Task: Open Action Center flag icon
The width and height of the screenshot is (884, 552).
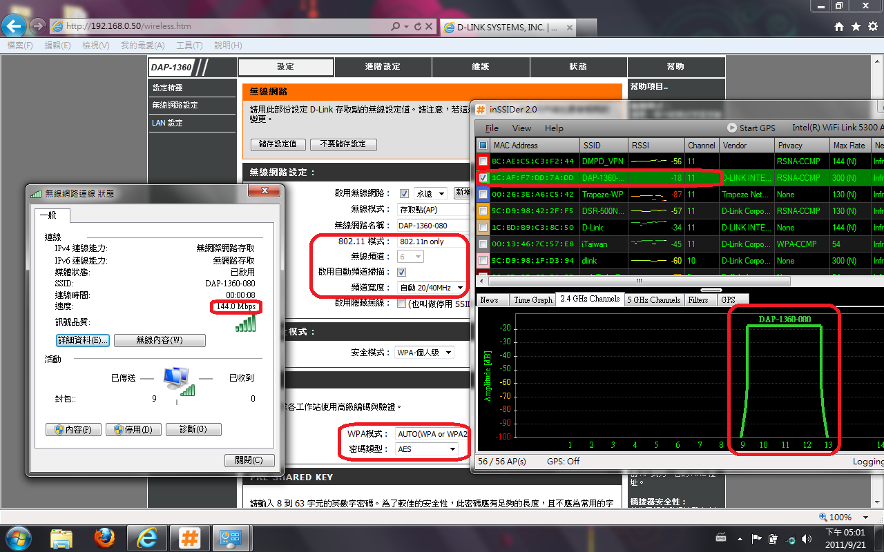Action: pos(757,538)
